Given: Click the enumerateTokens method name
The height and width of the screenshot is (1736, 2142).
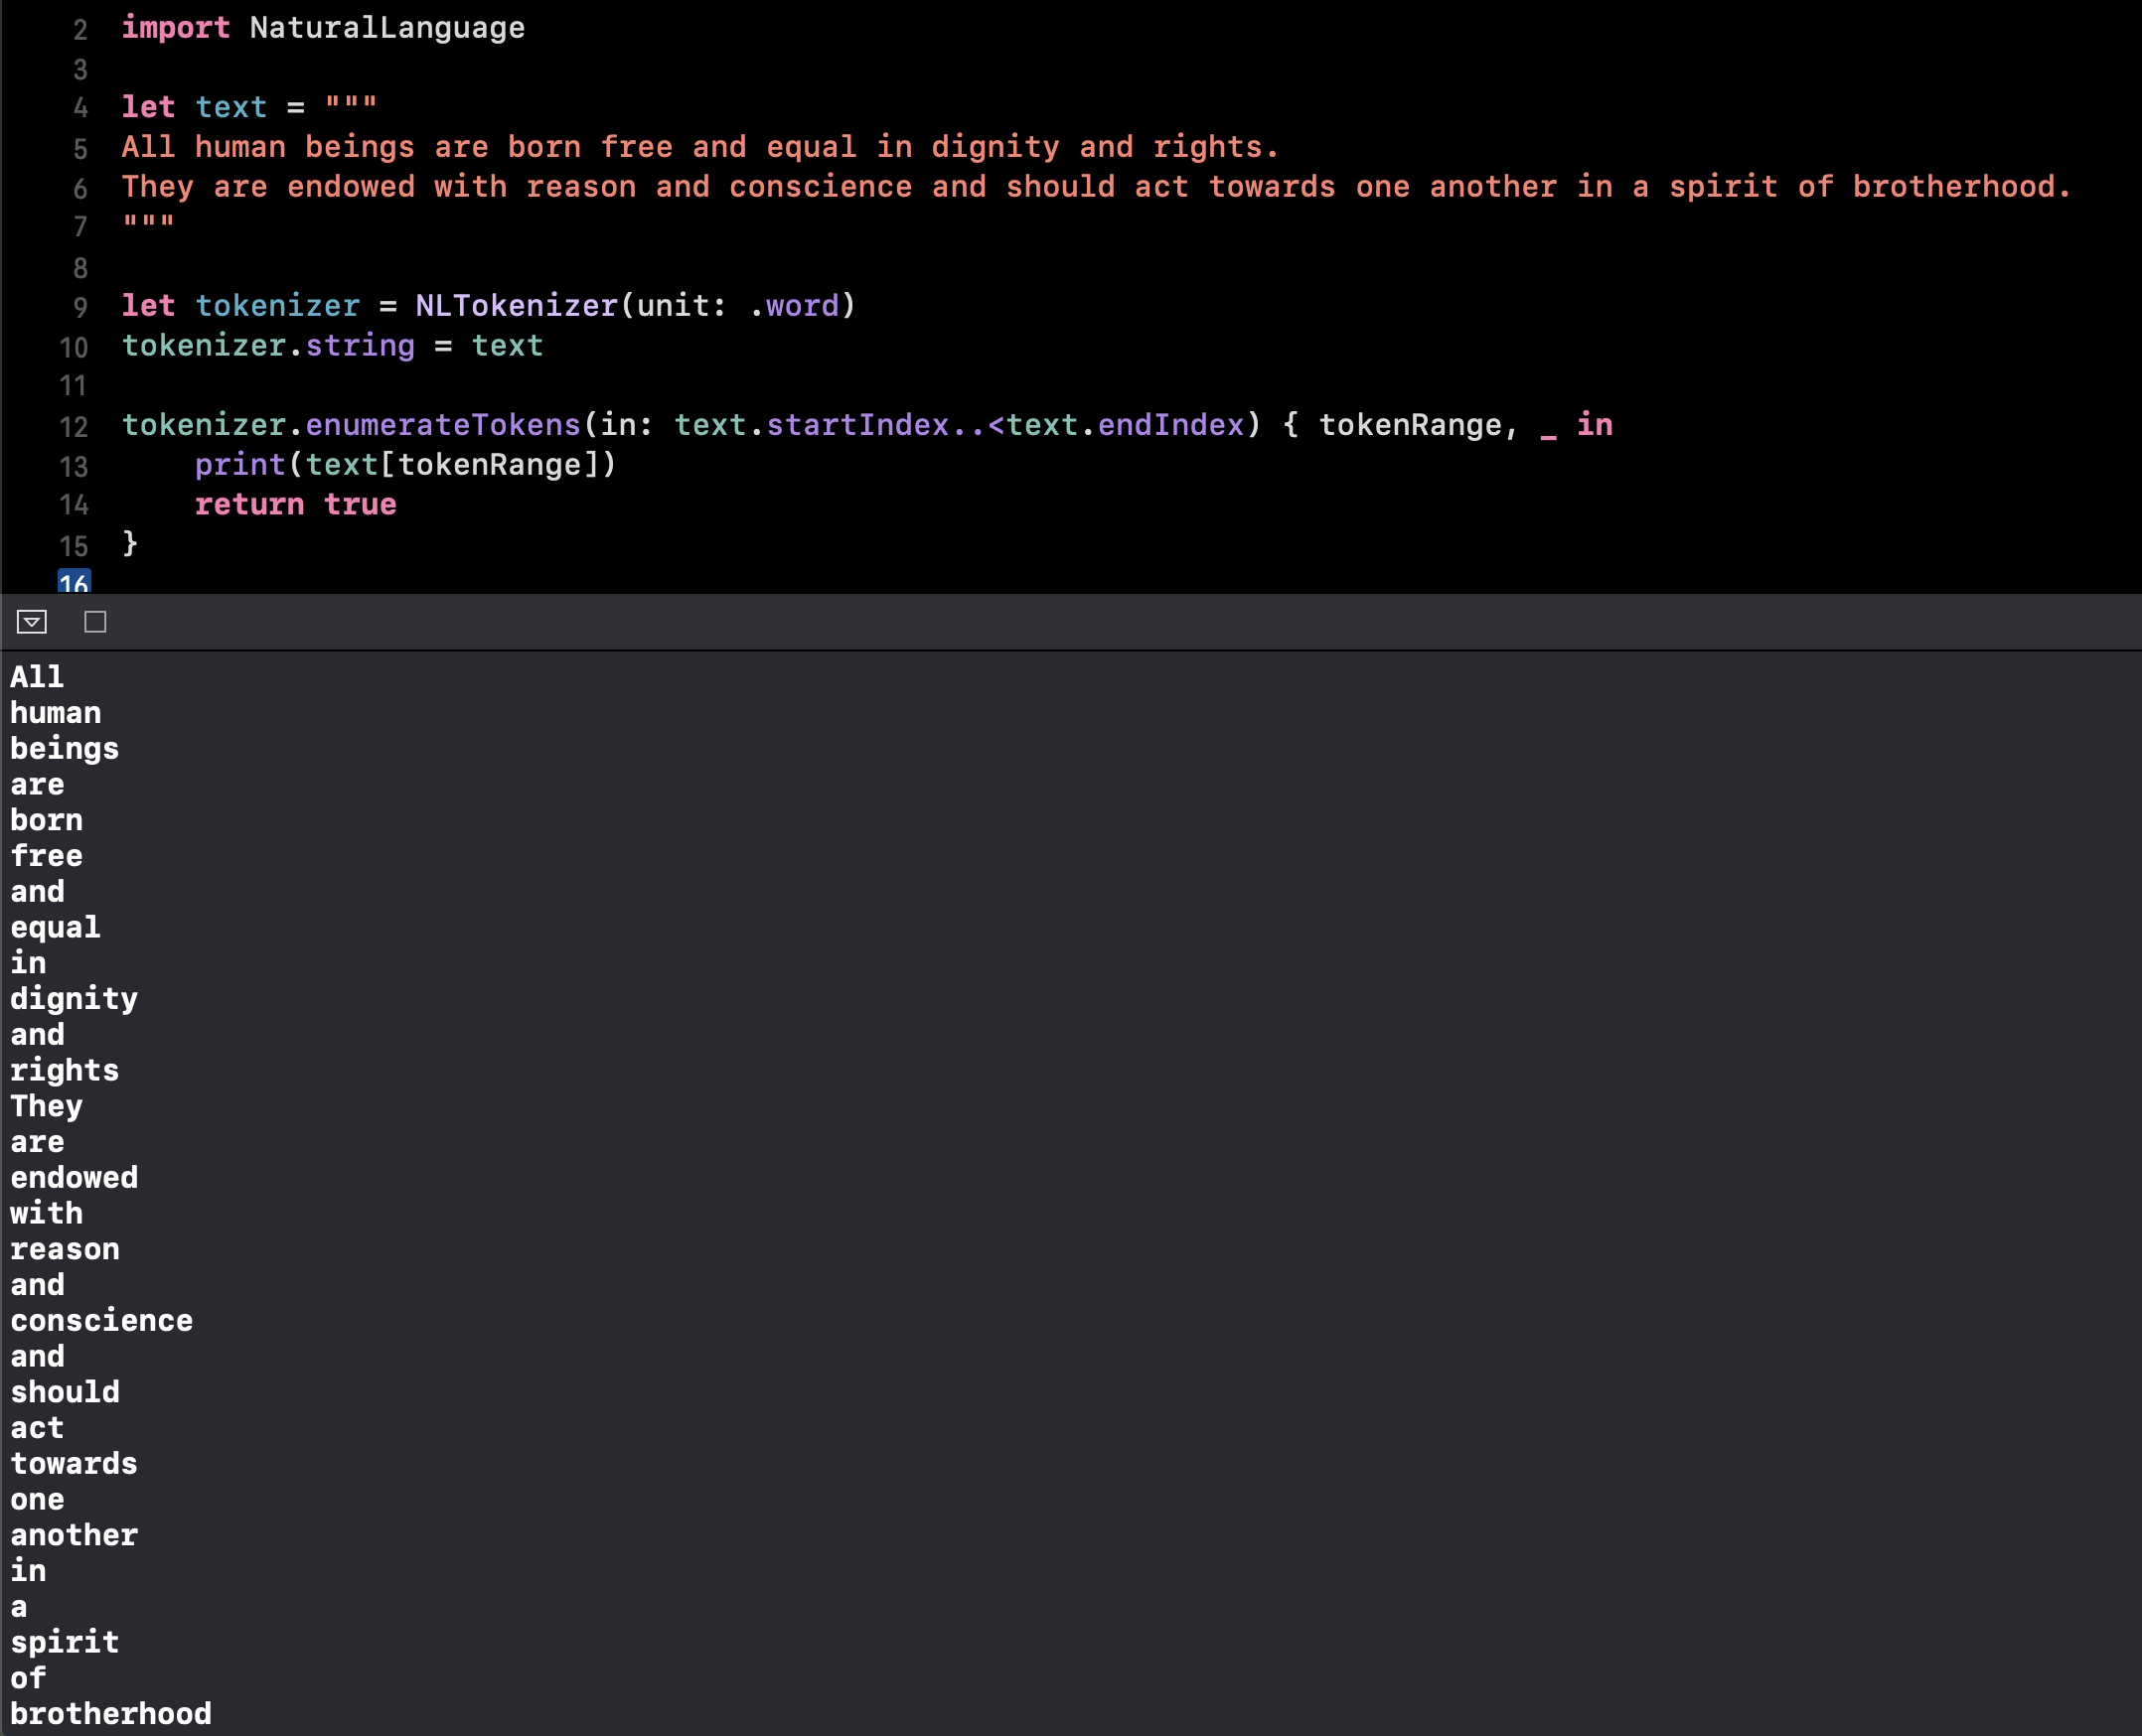Looking at the screenshot, I should coord(442,425).
